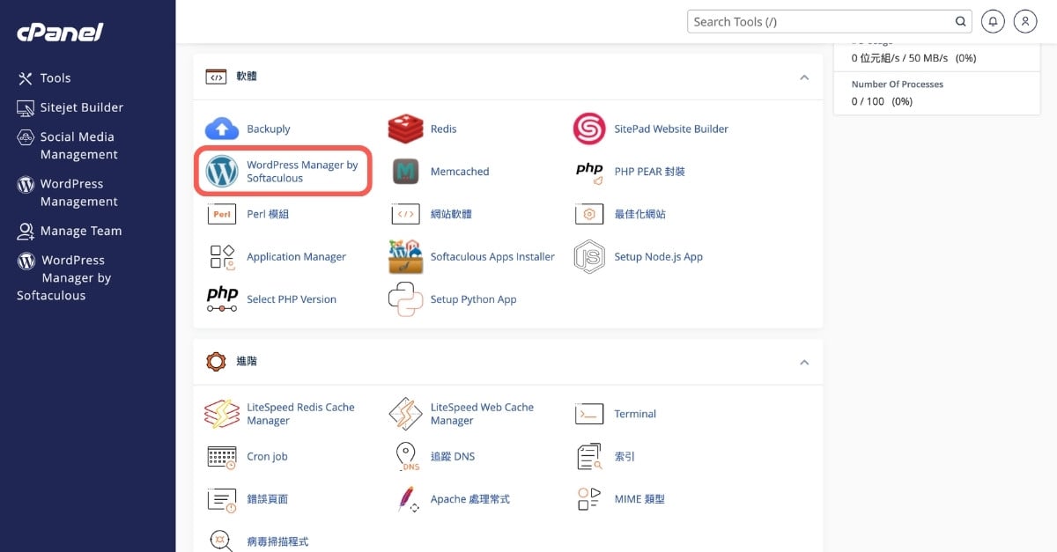The image size is (1057, 552).
Task: Click the 0 / 100 (0%) value
Action: pyautogui.click(x=882, y=101)
